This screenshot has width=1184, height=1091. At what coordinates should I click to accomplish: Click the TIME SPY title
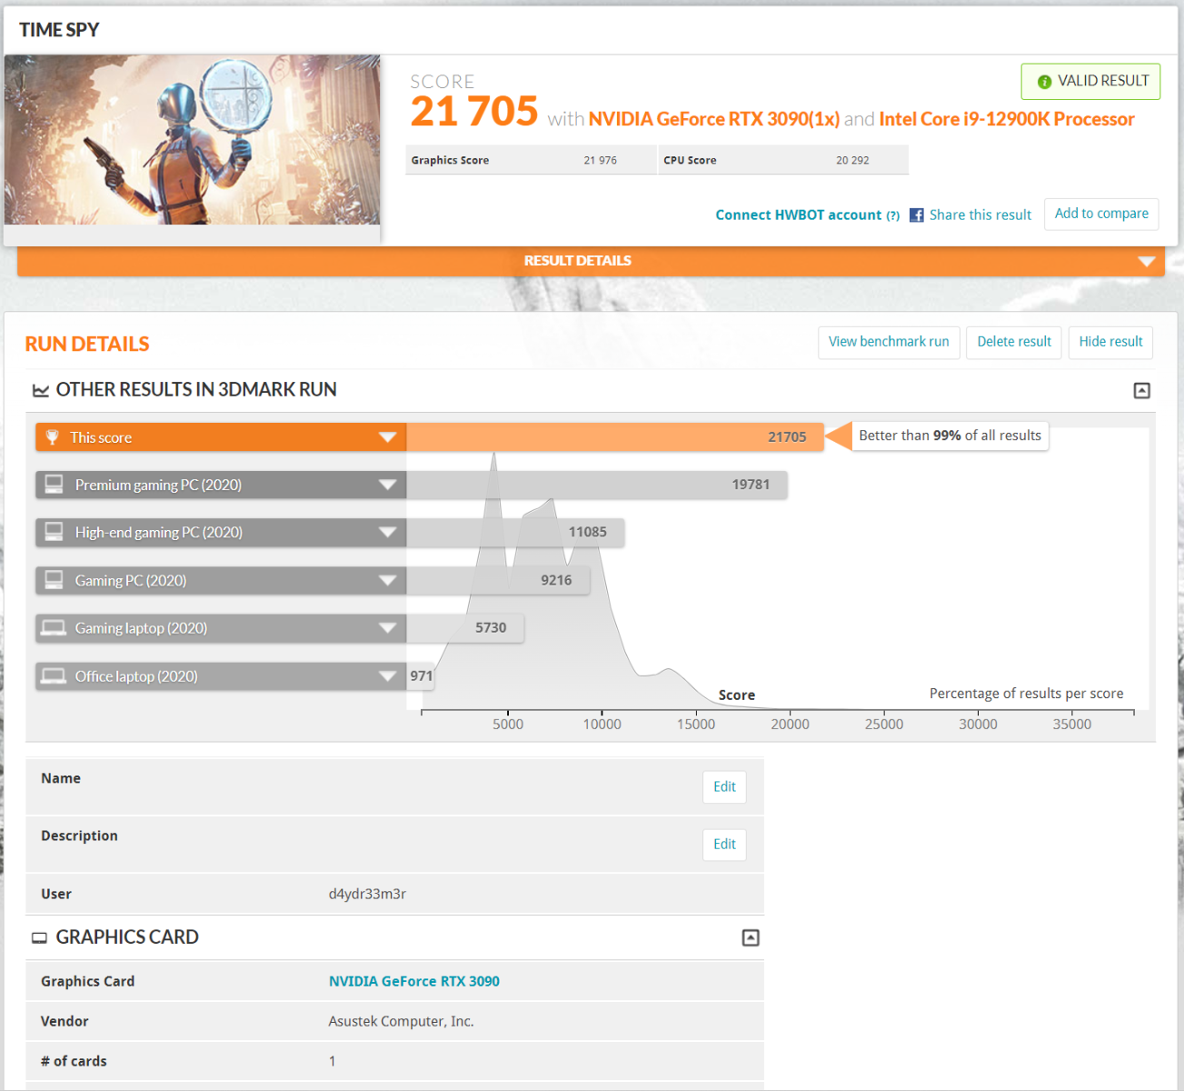point(59,30)
